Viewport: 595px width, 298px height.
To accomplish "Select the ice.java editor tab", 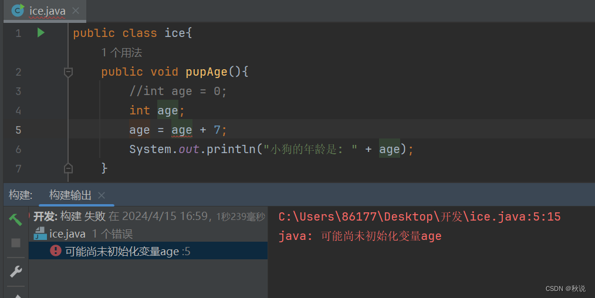I will 45,11.
